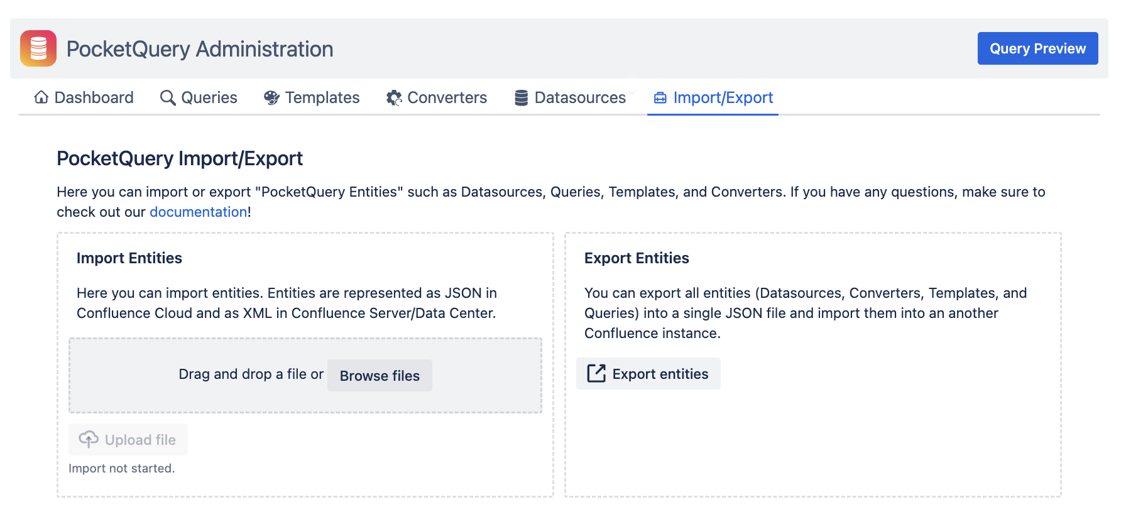Go to the Templates tab
Viewport: 1126px width, 519px height.
coord(322,98)
